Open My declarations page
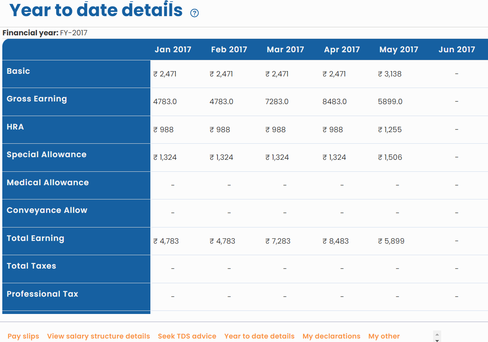This screenshot has height=342, width=488. (331, 336)
